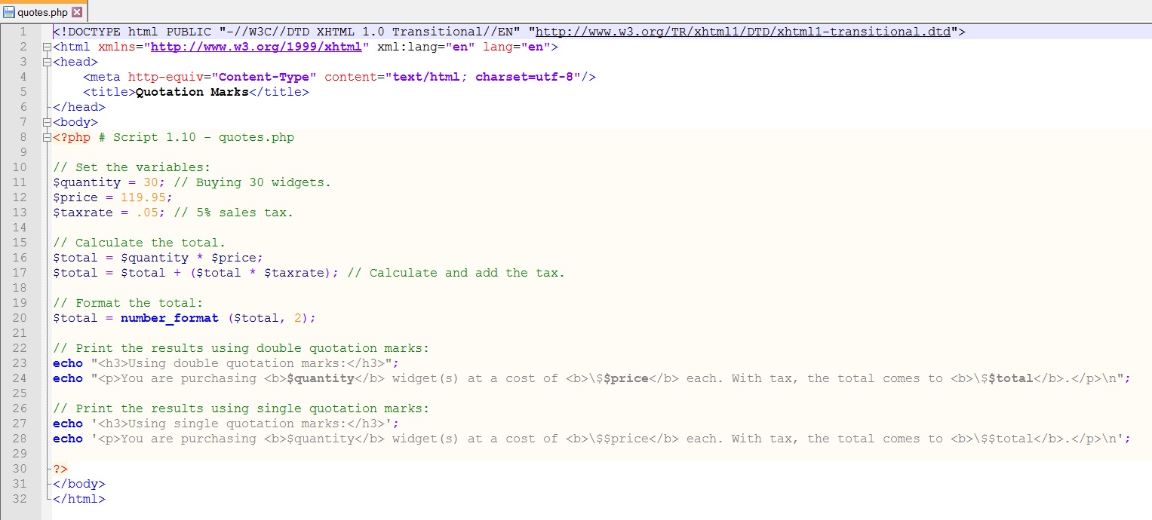The height and width of the screenshot is (520, 1152).
Task: Select the quotes.php file tab
Action: pos(44,12)
